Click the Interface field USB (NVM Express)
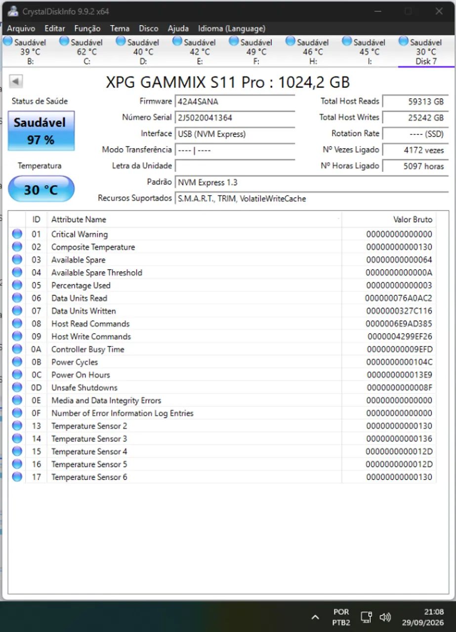 click(x=235, y=134)
